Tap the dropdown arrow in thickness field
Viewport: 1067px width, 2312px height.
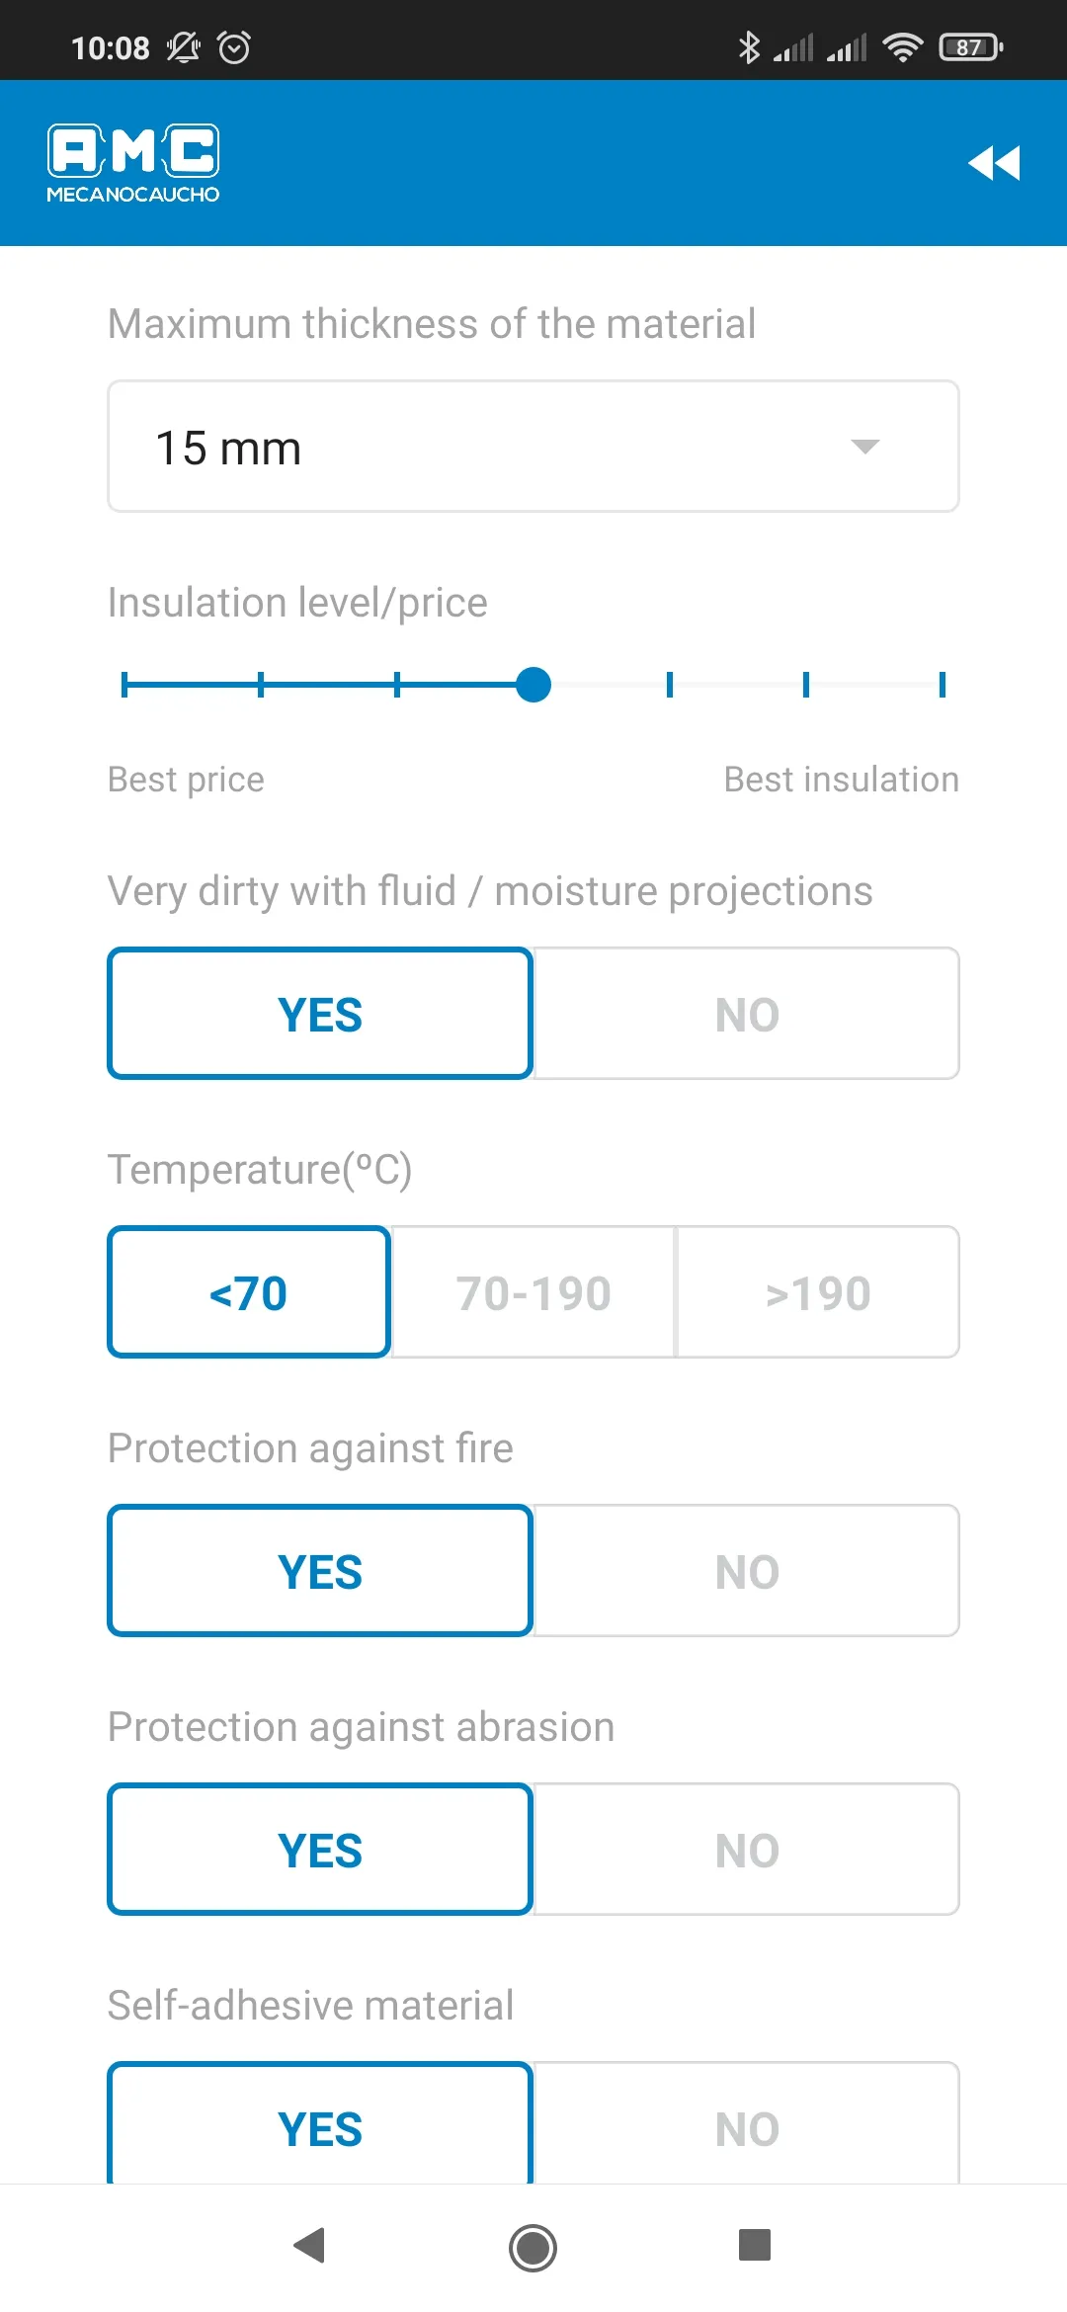click(x=864, y=447)
